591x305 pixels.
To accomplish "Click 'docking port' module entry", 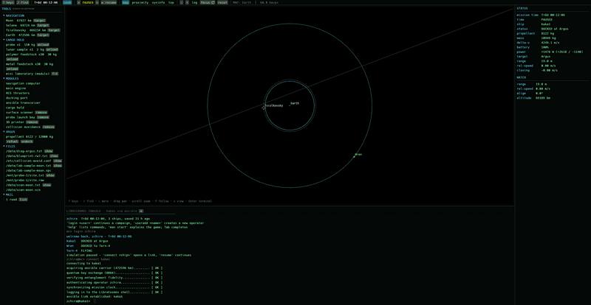I will (18, 98).
